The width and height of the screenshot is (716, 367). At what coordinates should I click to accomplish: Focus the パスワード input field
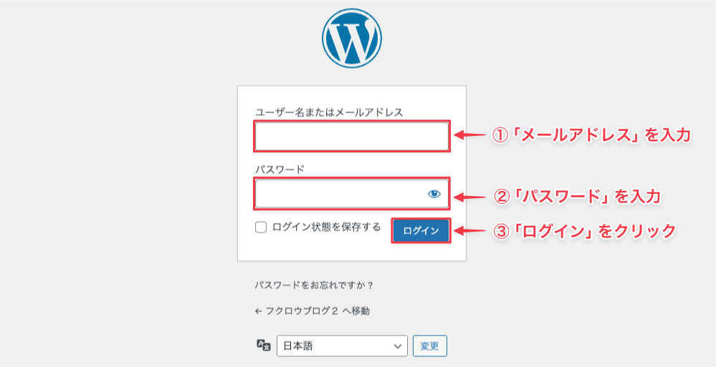click(352, 194)
